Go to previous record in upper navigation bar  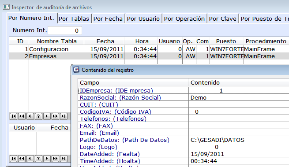point(30,116)
